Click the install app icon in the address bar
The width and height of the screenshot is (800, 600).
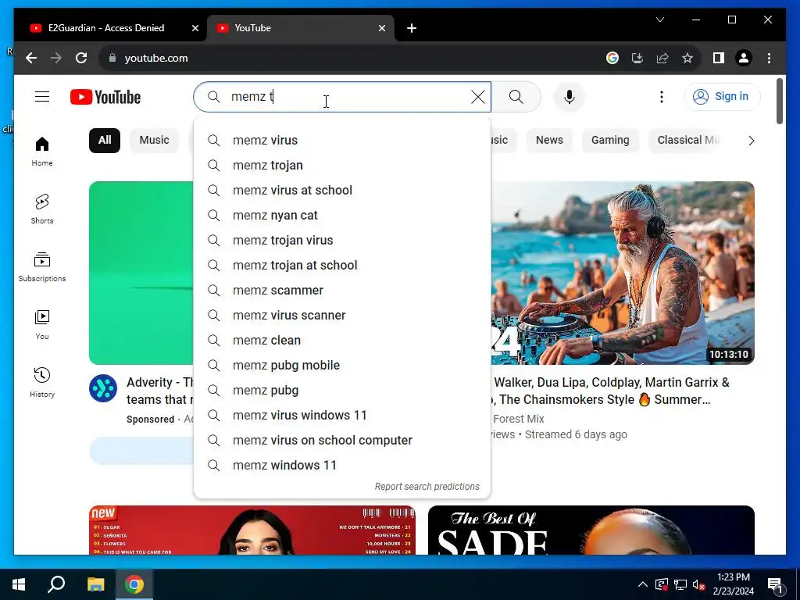click(637, 58)
